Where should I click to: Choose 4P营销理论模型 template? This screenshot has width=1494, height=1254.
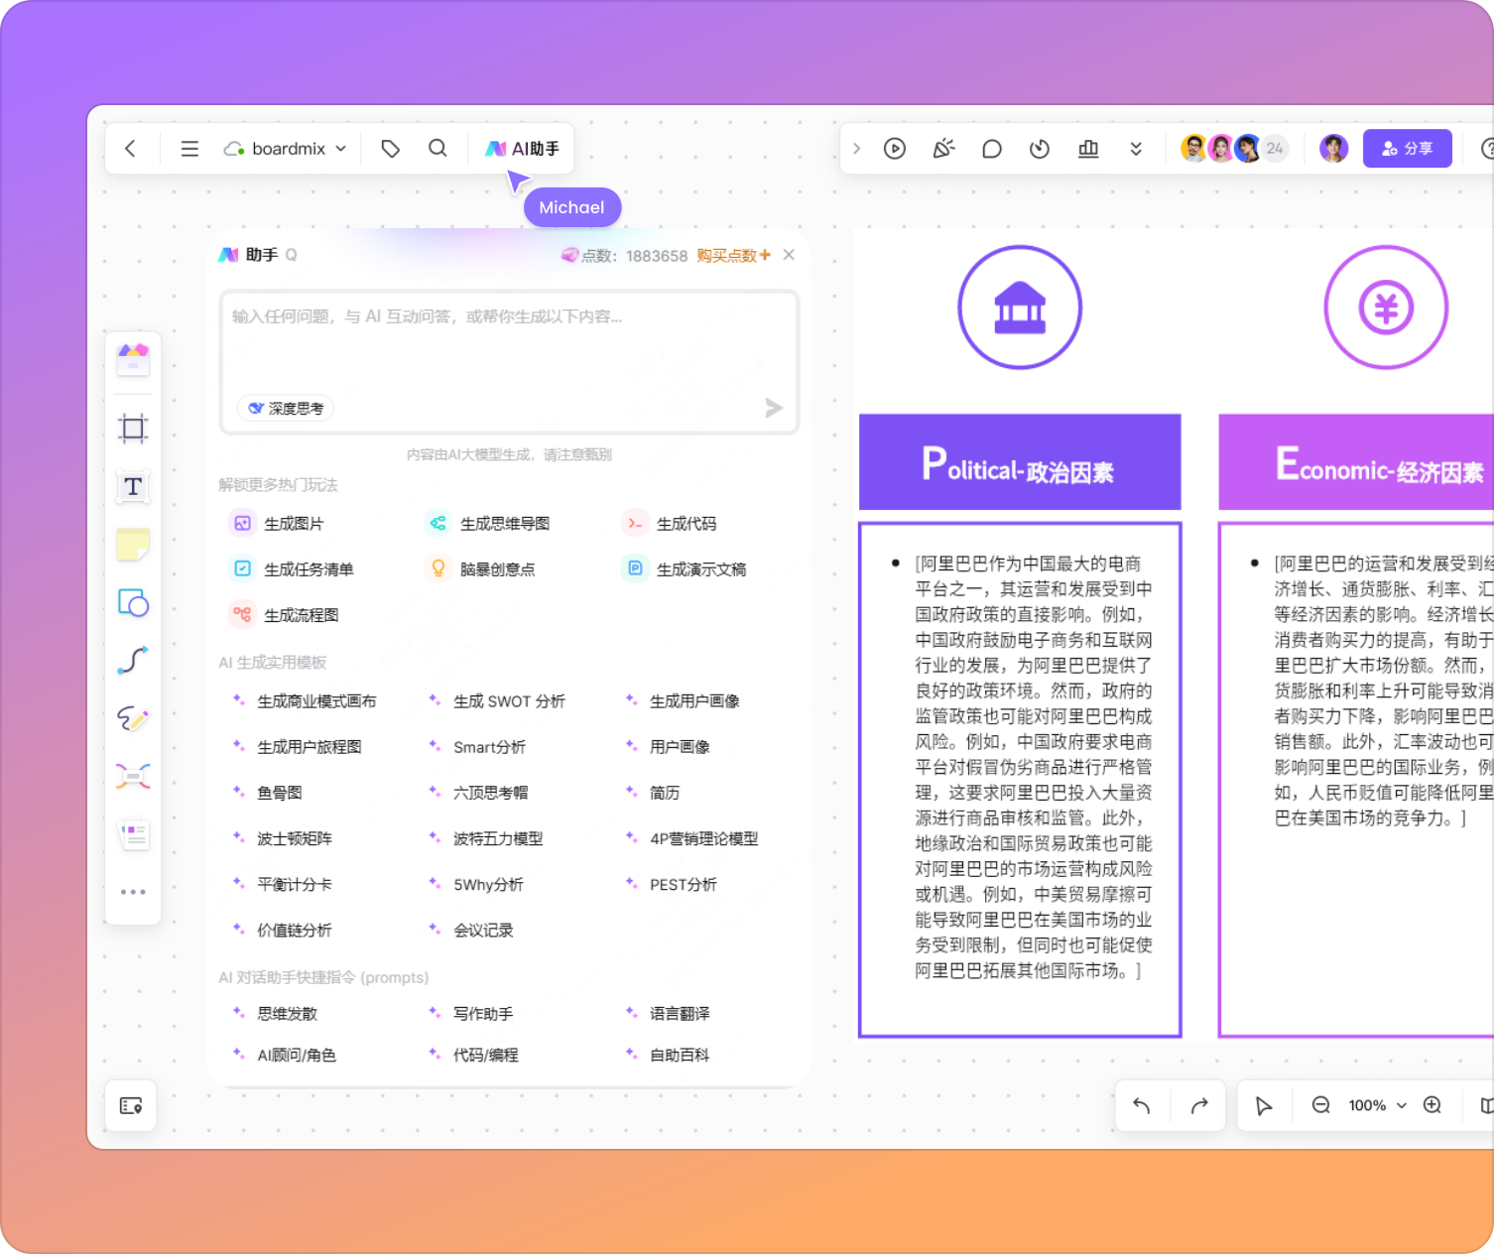691,838
